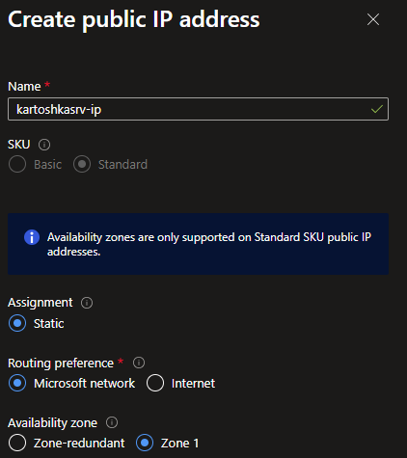This screenshot has width=407, height=458.
Task: Choose Internet as routing preference
Action: (155, 383)
